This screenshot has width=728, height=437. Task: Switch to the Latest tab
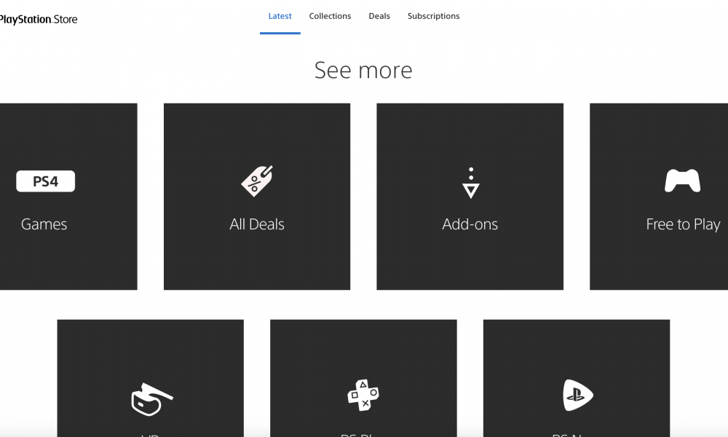[280, 16]
